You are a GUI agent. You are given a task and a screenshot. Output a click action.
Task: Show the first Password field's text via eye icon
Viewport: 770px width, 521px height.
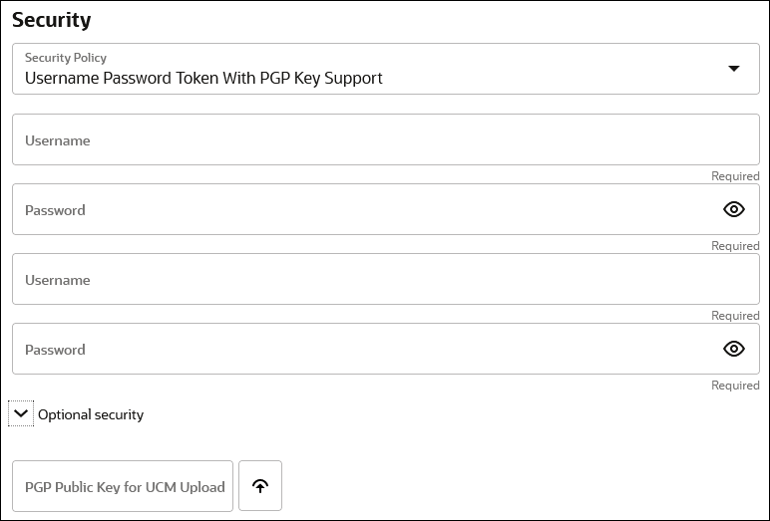(734, 209)
